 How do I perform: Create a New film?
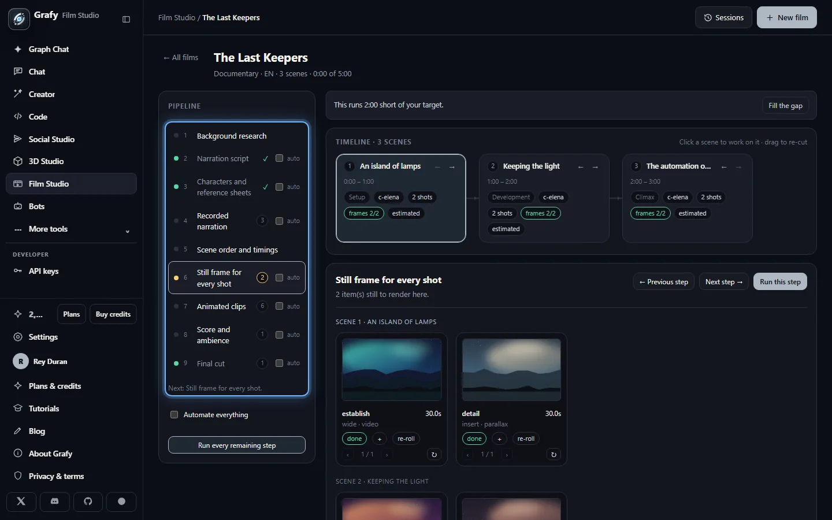pyautogui.click(x=787, y=18)
